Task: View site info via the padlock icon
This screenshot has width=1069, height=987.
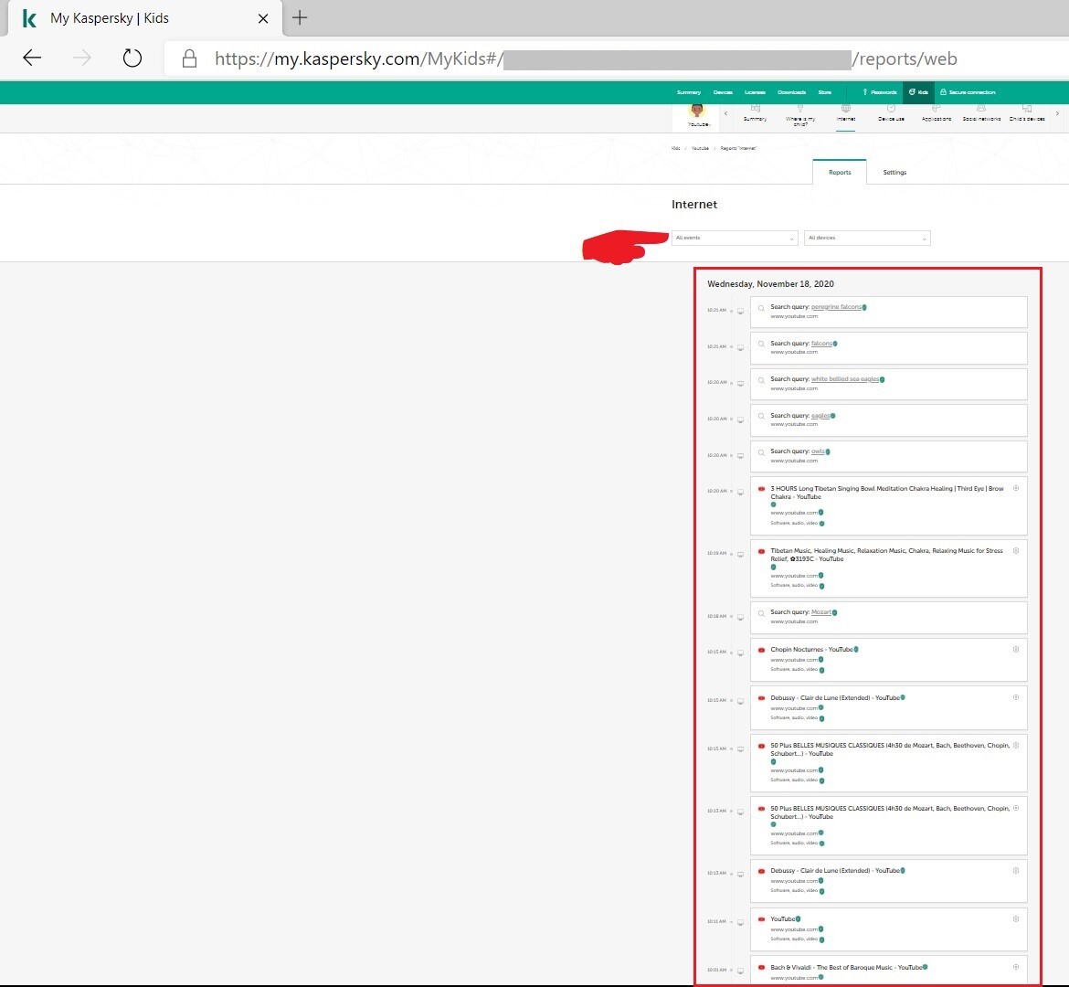Action: click(x=189, y=58)
